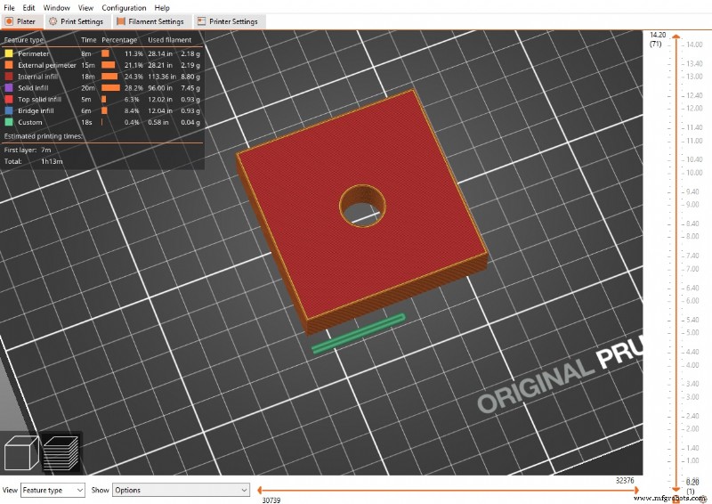Click the right thumb of horizontal move slider

tap(636, 490)
